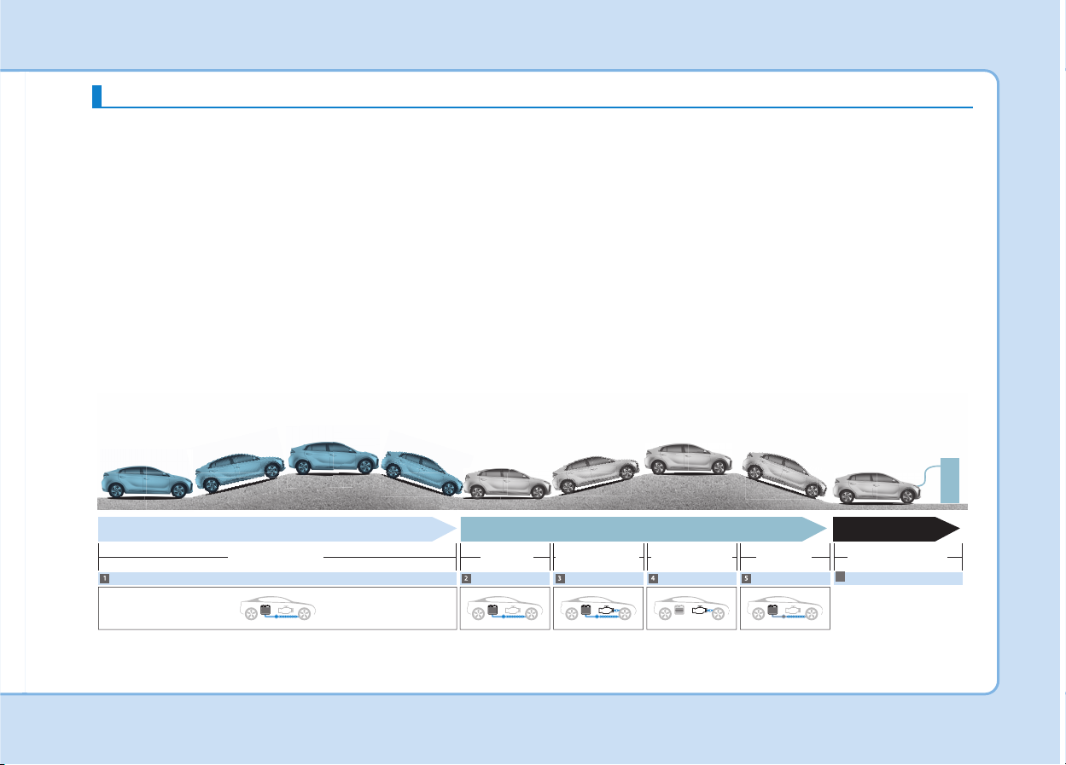The width and height of the screenshot is (1066, 765).
Task: Click the silver car on flat road after blue cars
Action: tap(509, 484)
